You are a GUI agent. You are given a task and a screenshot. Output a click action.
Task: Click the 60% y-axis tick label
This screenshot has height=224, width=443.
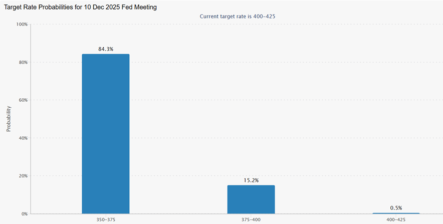tap(23, 100)
